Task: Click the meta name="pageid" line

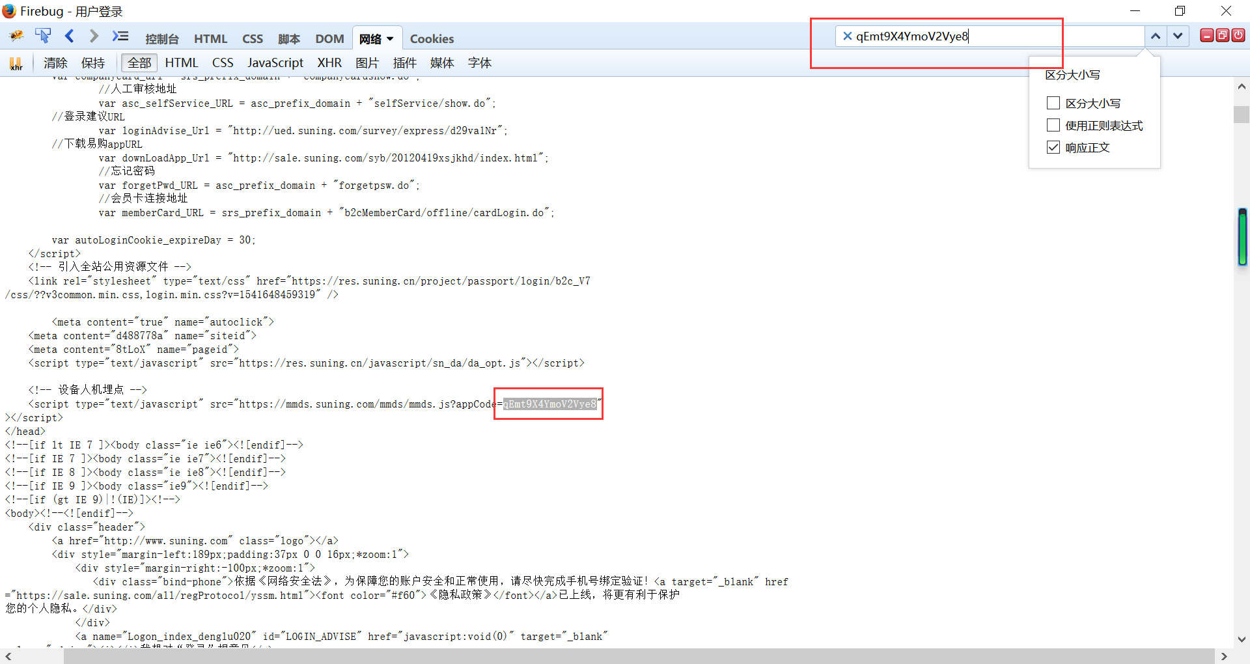Action: [133, 350]
